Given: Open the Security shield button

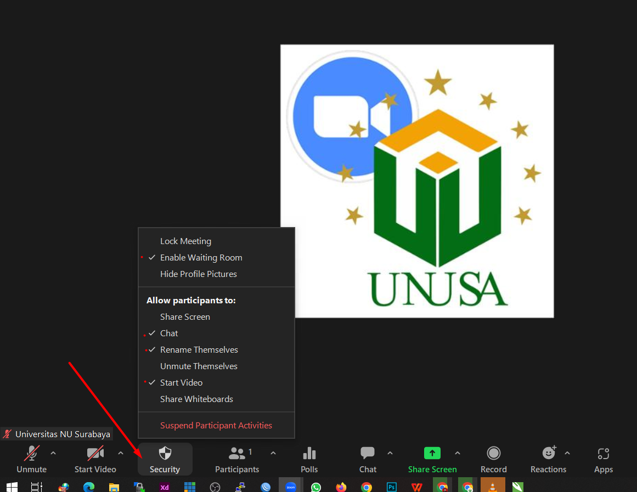Looking at the screenshot, I should point(165,460).
